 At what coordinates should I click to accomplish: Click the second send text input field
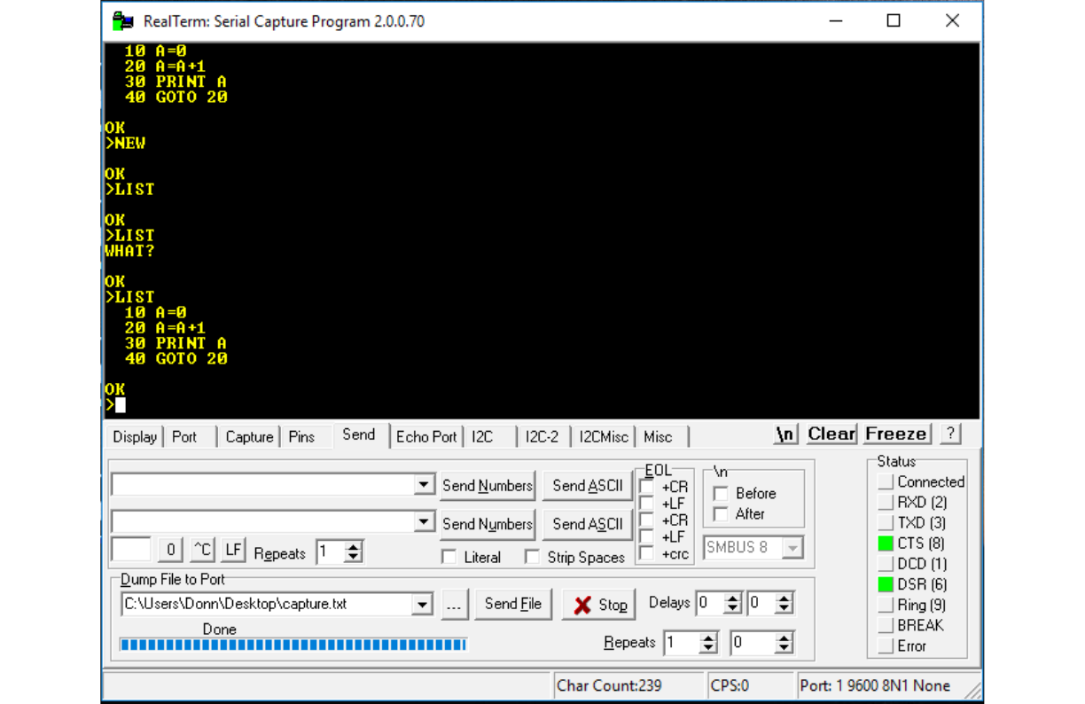[263, 522]
